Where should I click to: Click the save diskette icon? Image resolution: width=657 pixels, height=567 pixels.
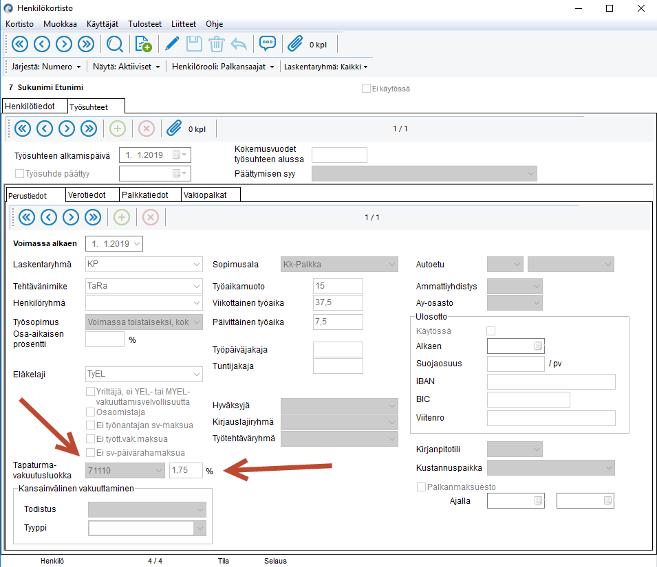[x=194, y=44]
